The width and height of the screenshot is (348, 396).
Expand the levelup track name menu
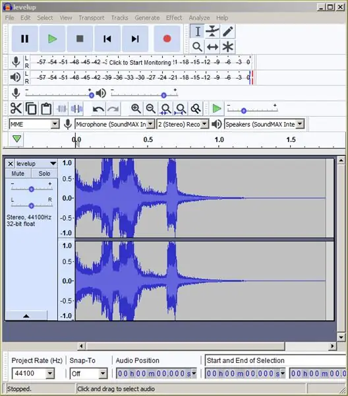point(53,164)
